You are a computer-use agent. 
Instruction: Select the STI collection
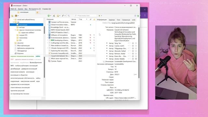point(20,40)
